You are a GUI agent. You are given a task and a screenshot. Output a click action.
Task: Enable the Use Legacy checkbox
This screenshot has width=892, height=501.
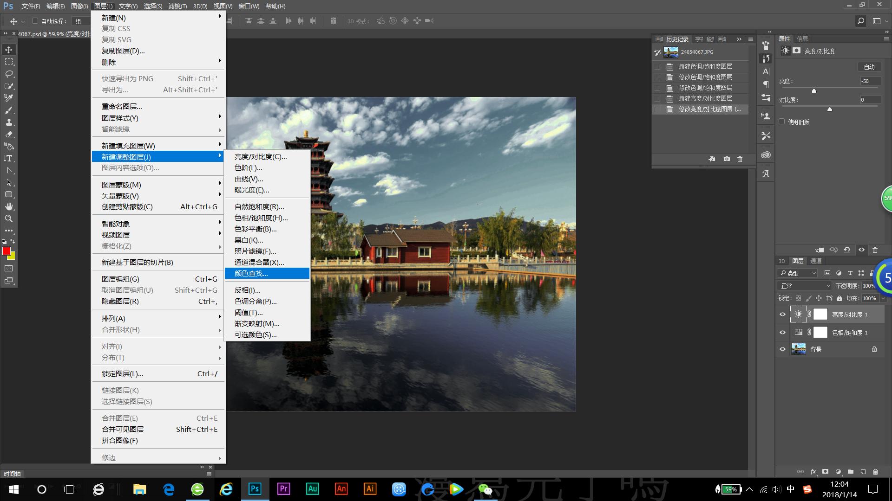(x=782, y=122)
